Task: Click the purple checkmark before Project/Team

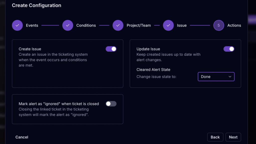Action: coord(118,25)
